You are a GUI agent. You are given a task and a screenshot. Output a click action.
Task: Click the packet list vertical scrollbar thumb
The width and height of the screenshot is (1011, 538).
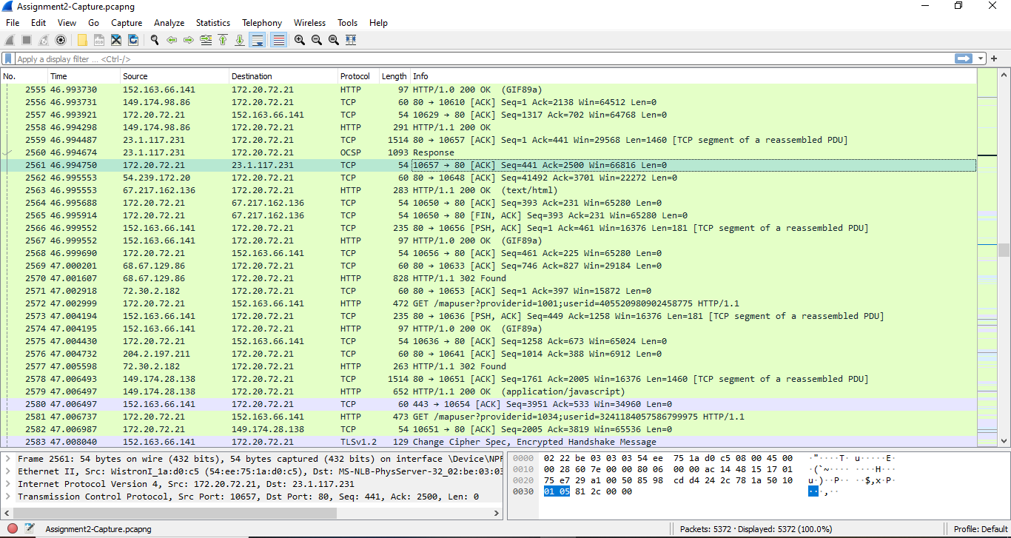click(x=1004, y=250)
